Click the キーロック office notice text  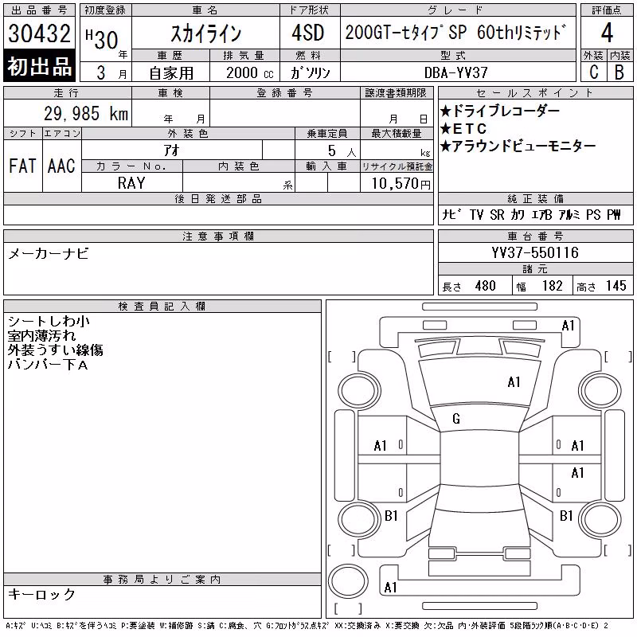pos(42,594)
